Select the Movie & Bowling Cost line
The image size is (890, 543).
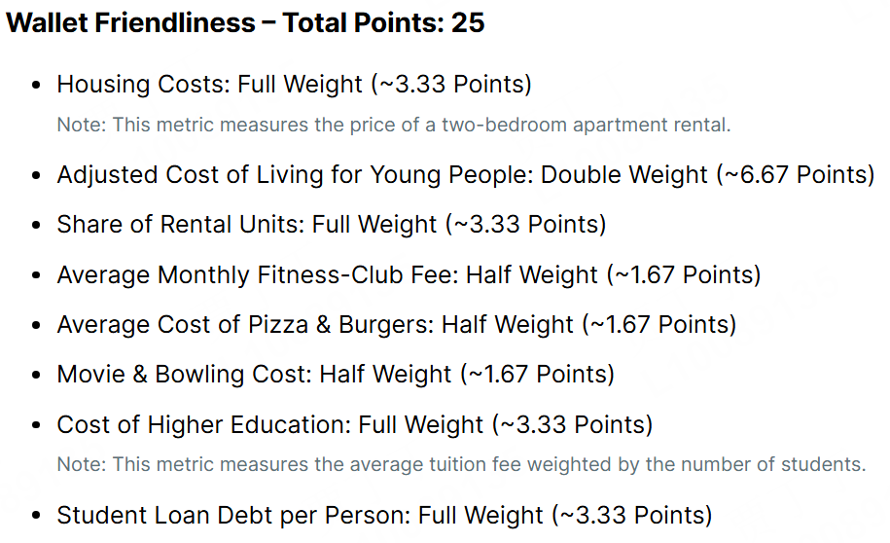(x=335, y=375)
